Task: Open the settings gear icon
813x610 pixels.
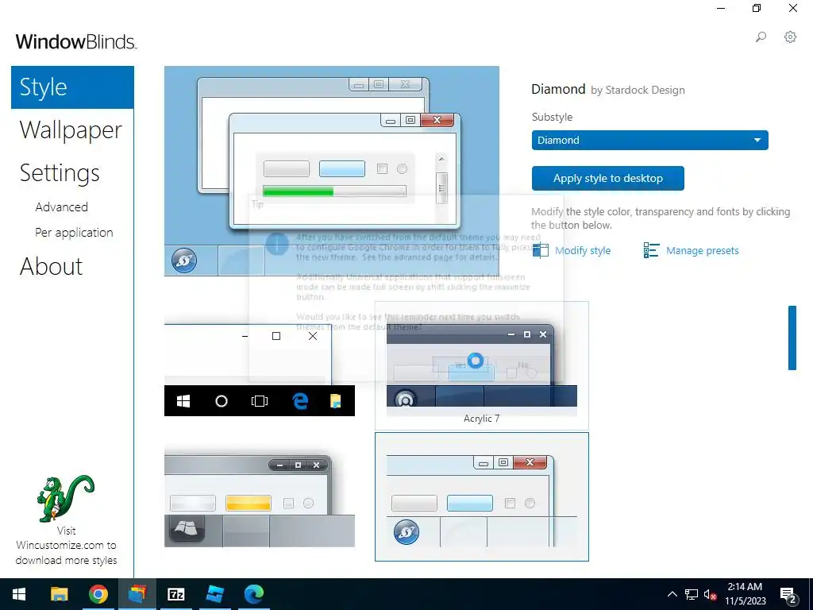Action: [790, 37]
